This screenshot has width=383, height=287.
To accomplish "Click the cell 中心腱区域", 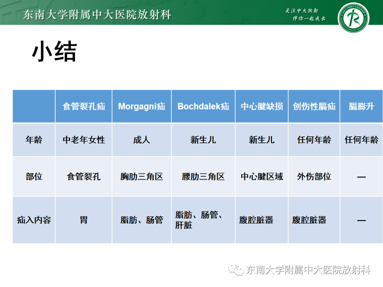I will click(262, 176).
